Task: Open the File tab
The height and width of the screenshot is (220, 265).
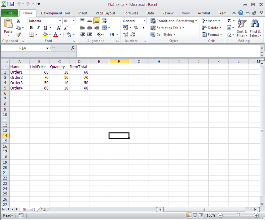Action: (x=9, y=13)
